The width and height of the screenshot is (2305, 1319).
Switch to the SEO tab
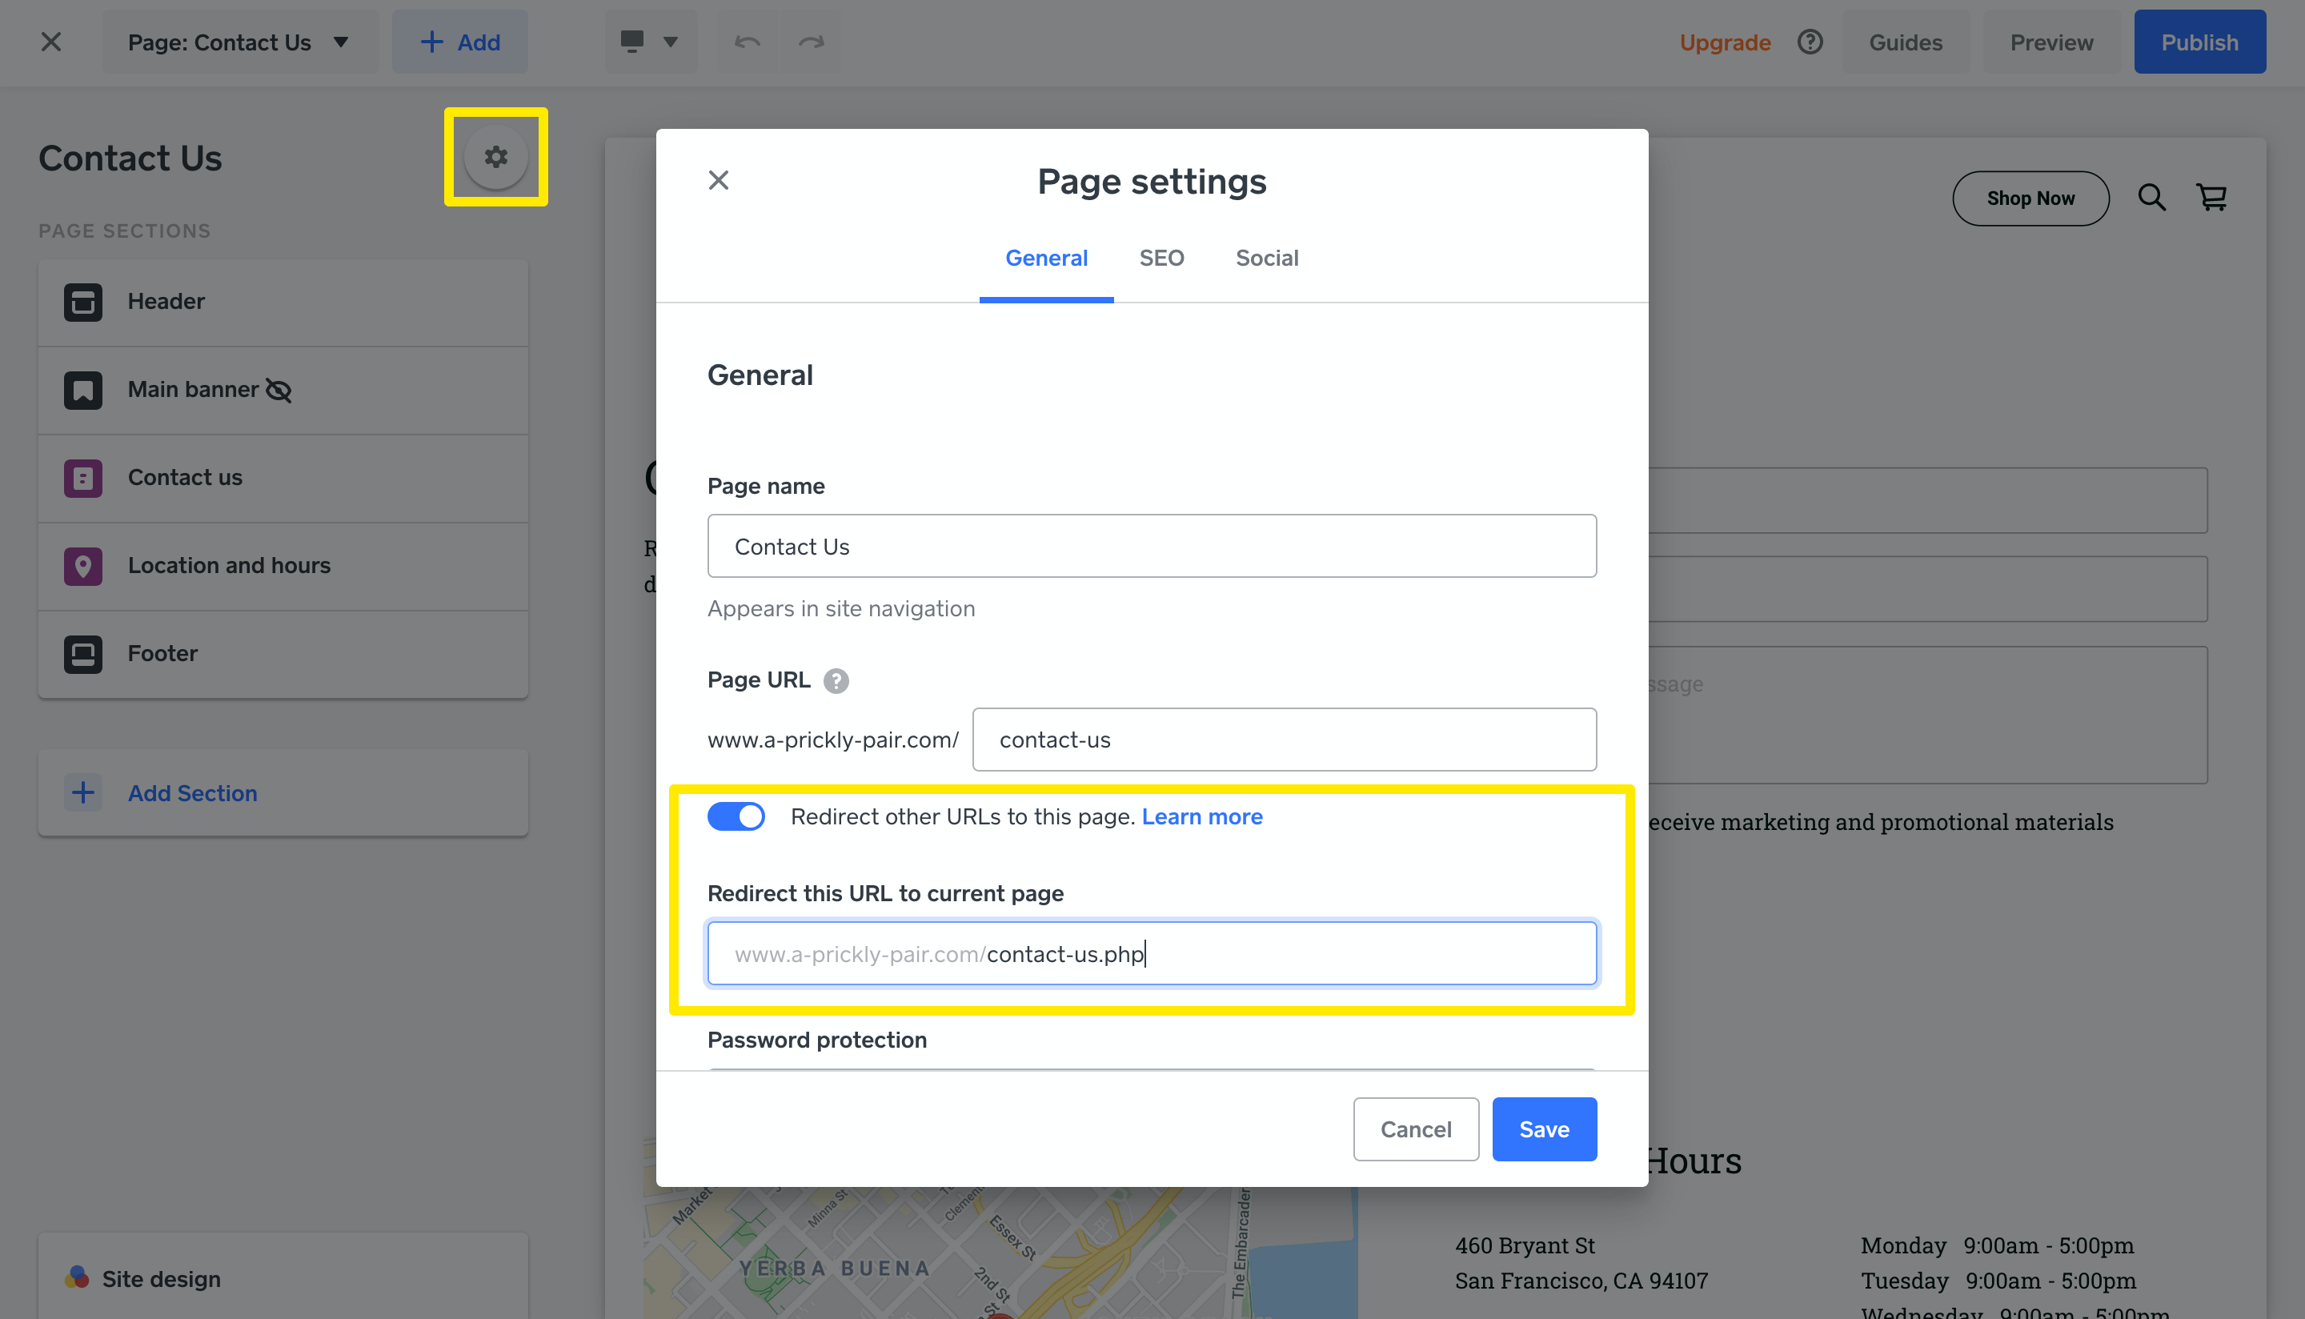pyautogui.click(x=1161, y=259)
